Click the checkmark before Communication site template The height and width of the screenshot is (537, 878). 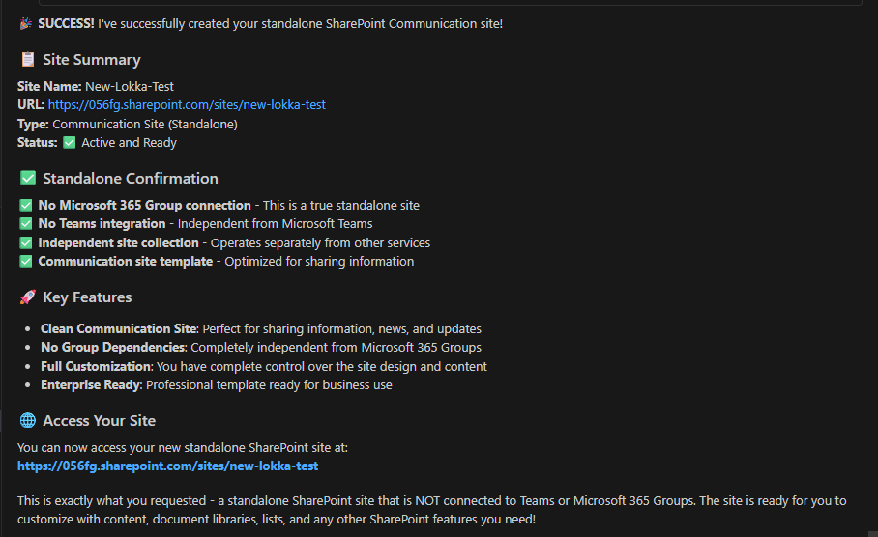tap(26, 262)
